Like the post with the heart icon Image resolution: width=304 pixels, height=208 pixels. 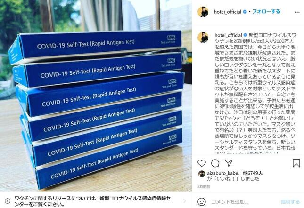(201, 163)
